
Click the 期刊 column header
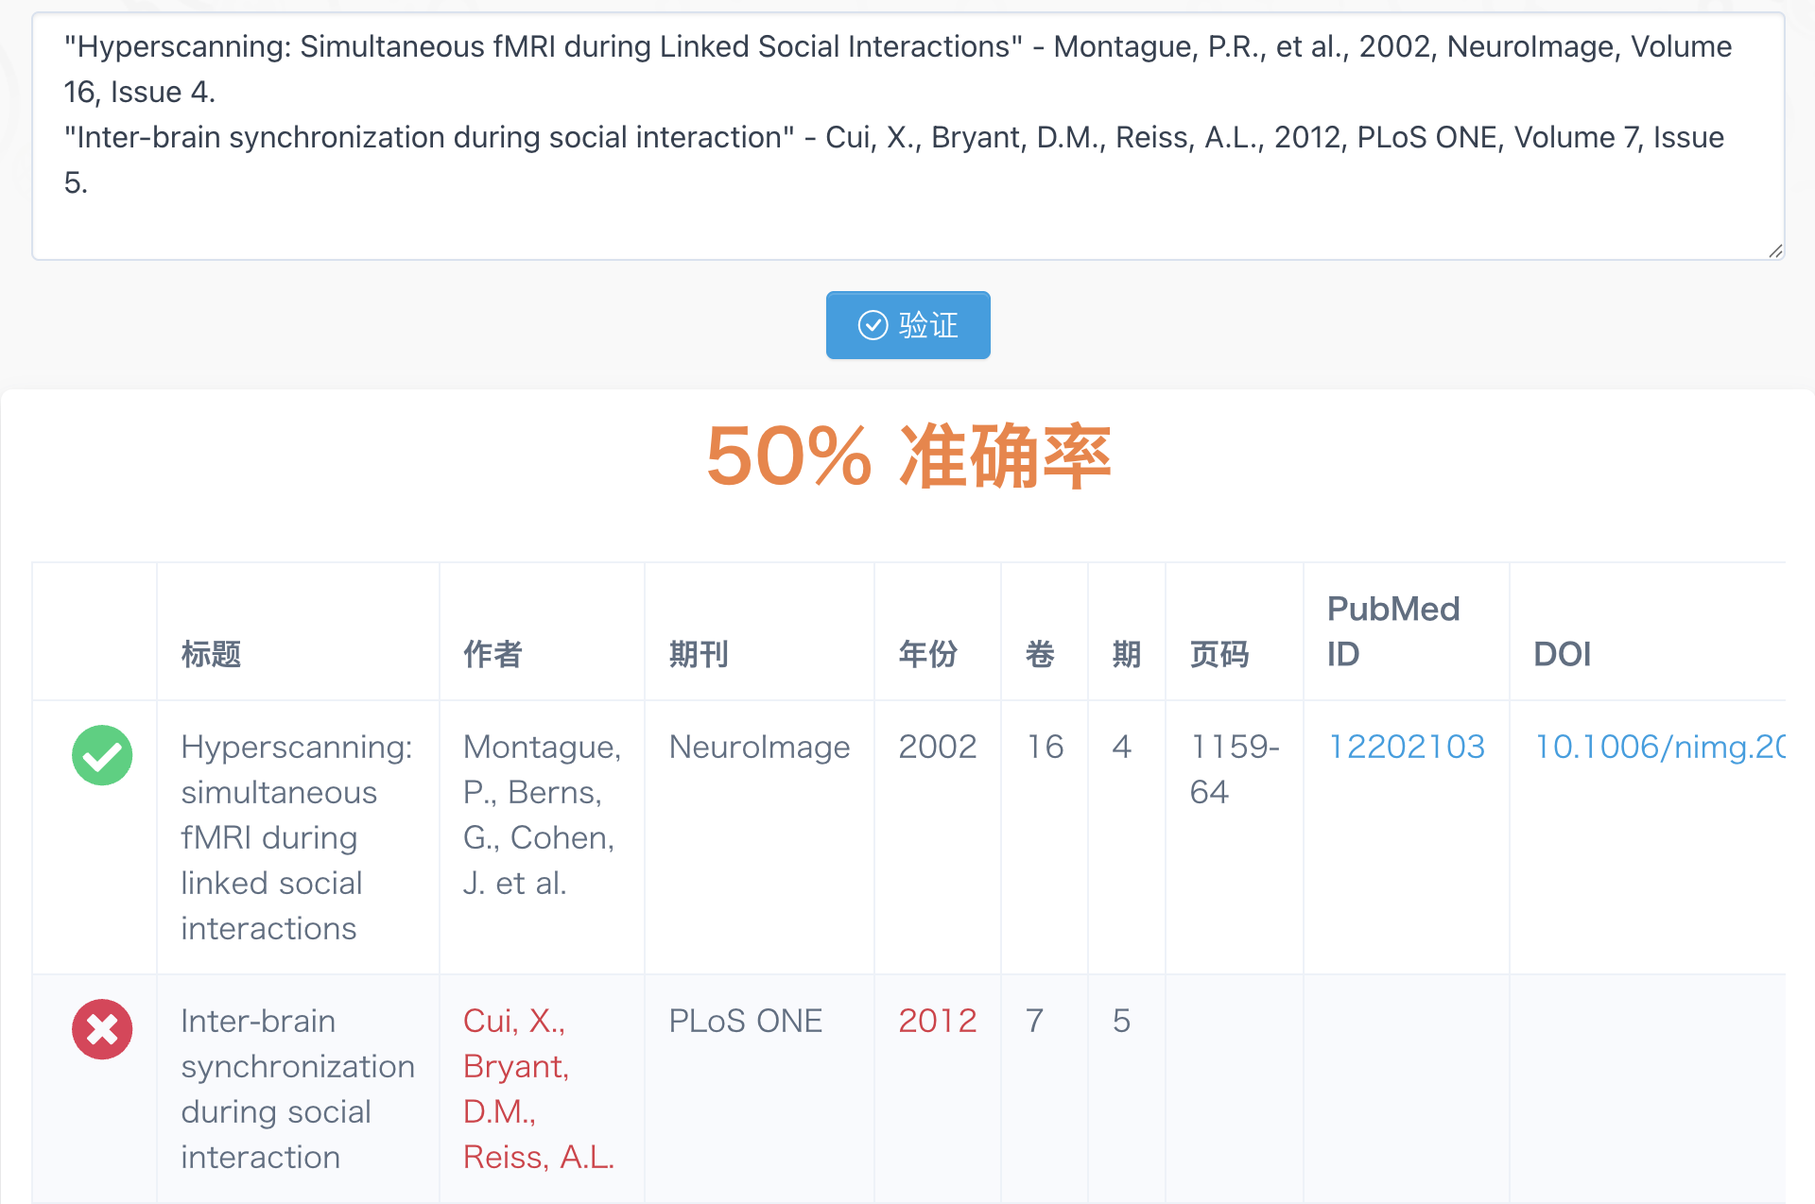pyautogui.click(x=699, y=654)
